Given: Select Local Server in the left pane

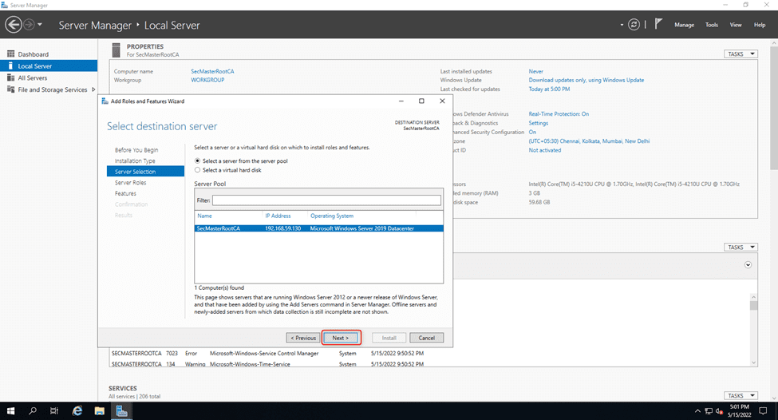Looking at the screenshot, I should tap(49, 66).
